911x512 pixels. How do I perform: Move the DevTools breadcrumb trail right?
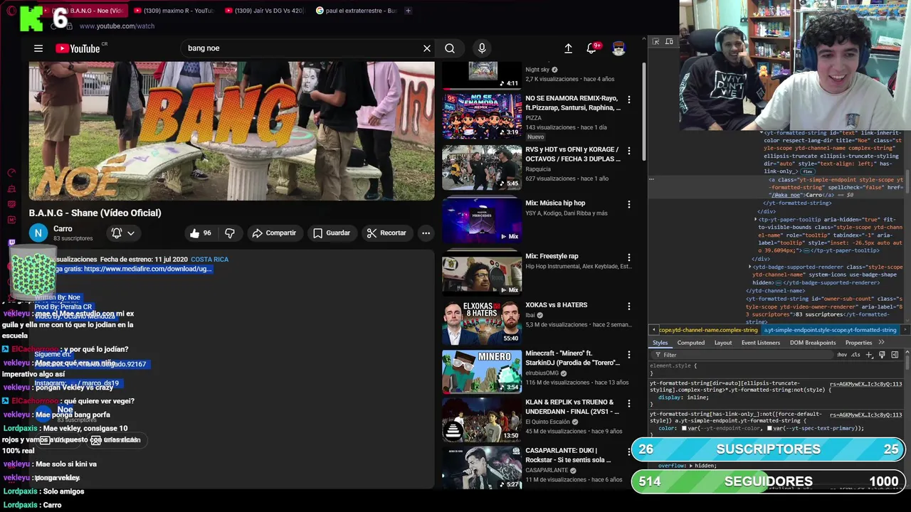pos(905,330)
